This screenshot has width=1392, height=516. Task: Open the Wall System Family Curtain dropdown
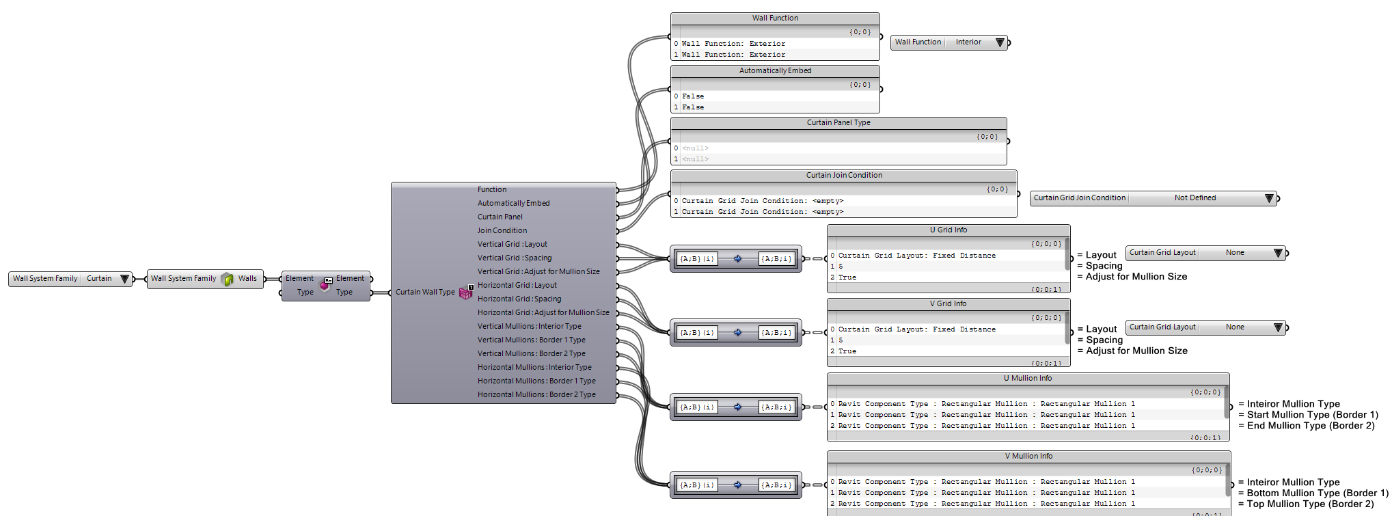click(x=124, y=279)
